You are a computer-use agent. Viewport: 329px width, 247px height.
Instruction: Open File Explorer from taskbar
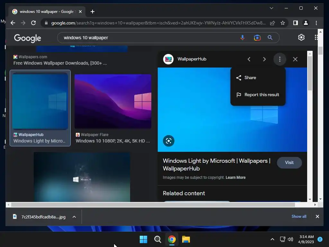[x=186, y=239]
